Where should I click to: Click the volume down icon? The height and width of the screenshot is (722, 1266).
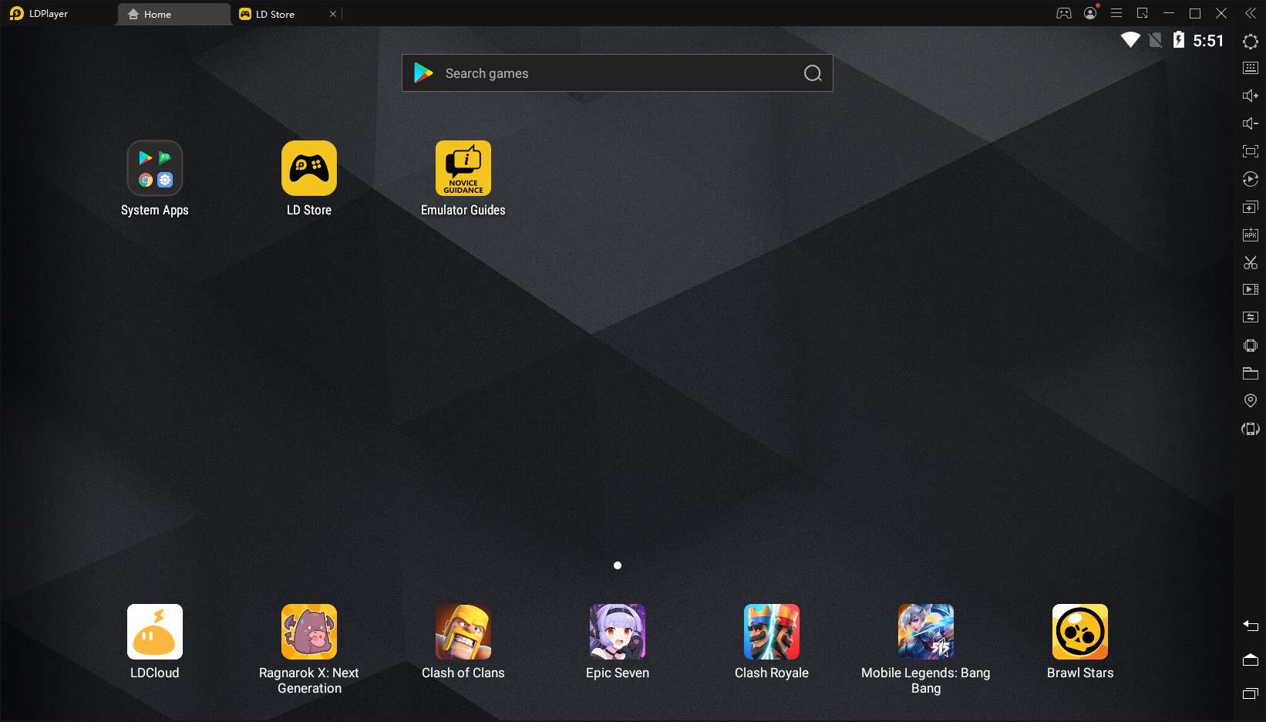point(1251,123)
